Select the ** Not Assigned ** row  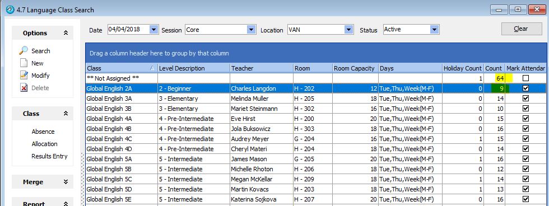click(x=316, y=78)
